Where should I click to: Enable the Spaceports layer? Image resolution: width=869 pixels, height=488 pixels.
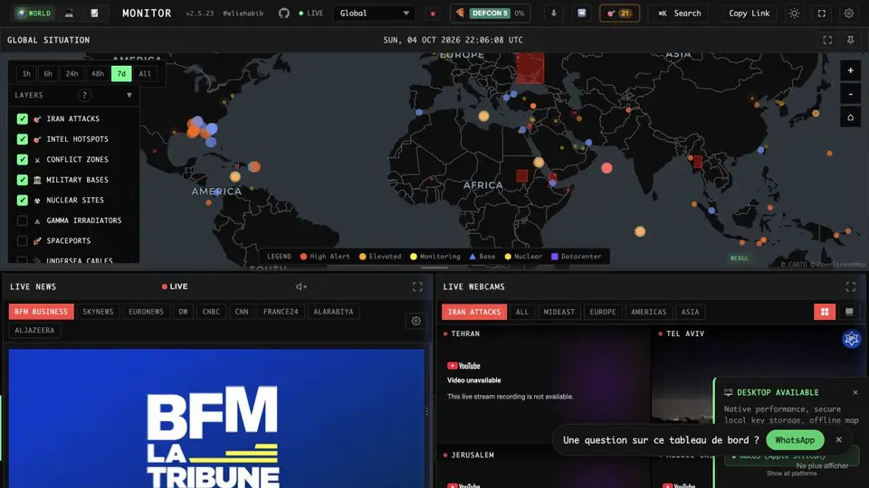pos(22,240)
